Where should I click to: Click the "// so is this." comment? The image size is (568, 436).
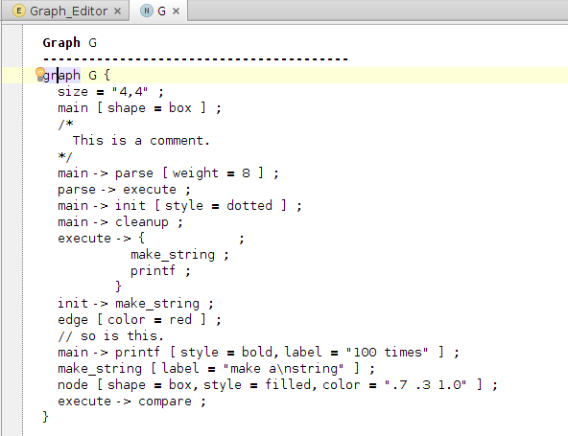111,336
